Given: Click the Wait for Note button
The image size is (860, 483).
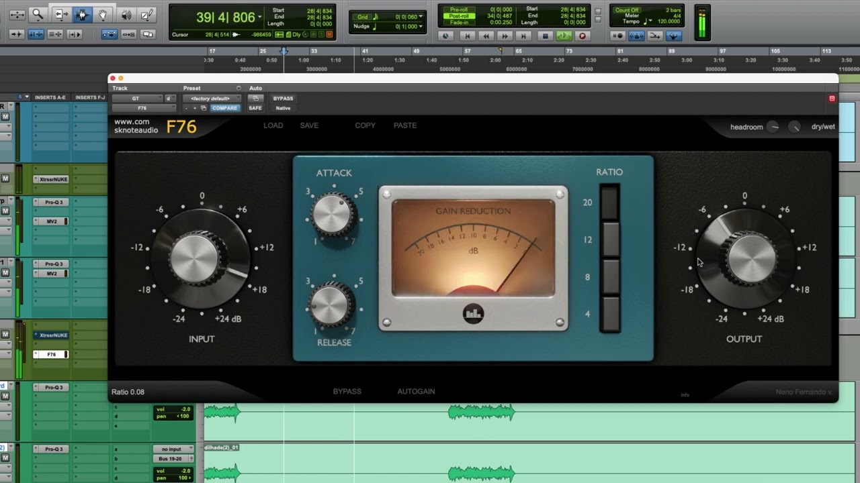Looking at the screenshot, I should click(618, 36).
